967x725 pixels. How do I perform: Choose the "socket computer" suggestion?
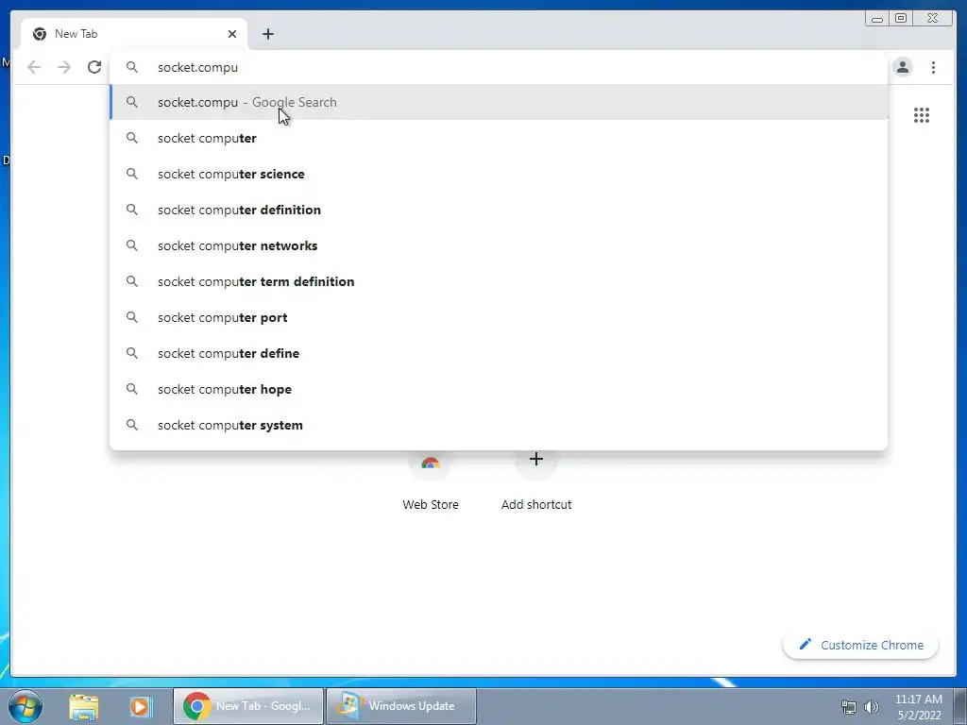(x=499, y=138)
